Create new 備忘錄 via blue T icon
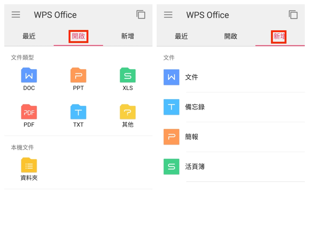Screen dimensions: 309x232 tap(171, 107)
